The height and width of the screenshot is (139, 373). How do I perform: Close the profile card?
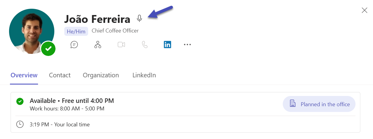pyautogui.click(x=364, y=11)
